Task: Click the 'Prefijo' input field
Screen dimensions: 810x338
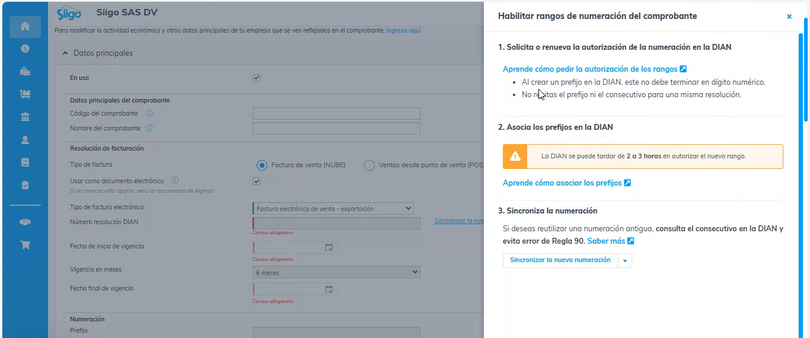Action: [336, 333]
